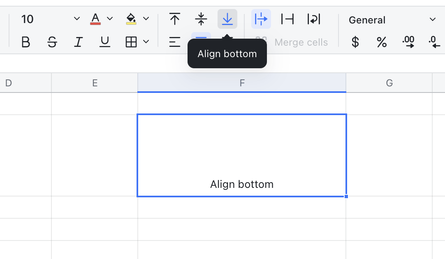Viewport: 445px width, 259px height.
Task: Toggle bold formatting on the cell
Action: pyautogui.click(x=26, y=42)
